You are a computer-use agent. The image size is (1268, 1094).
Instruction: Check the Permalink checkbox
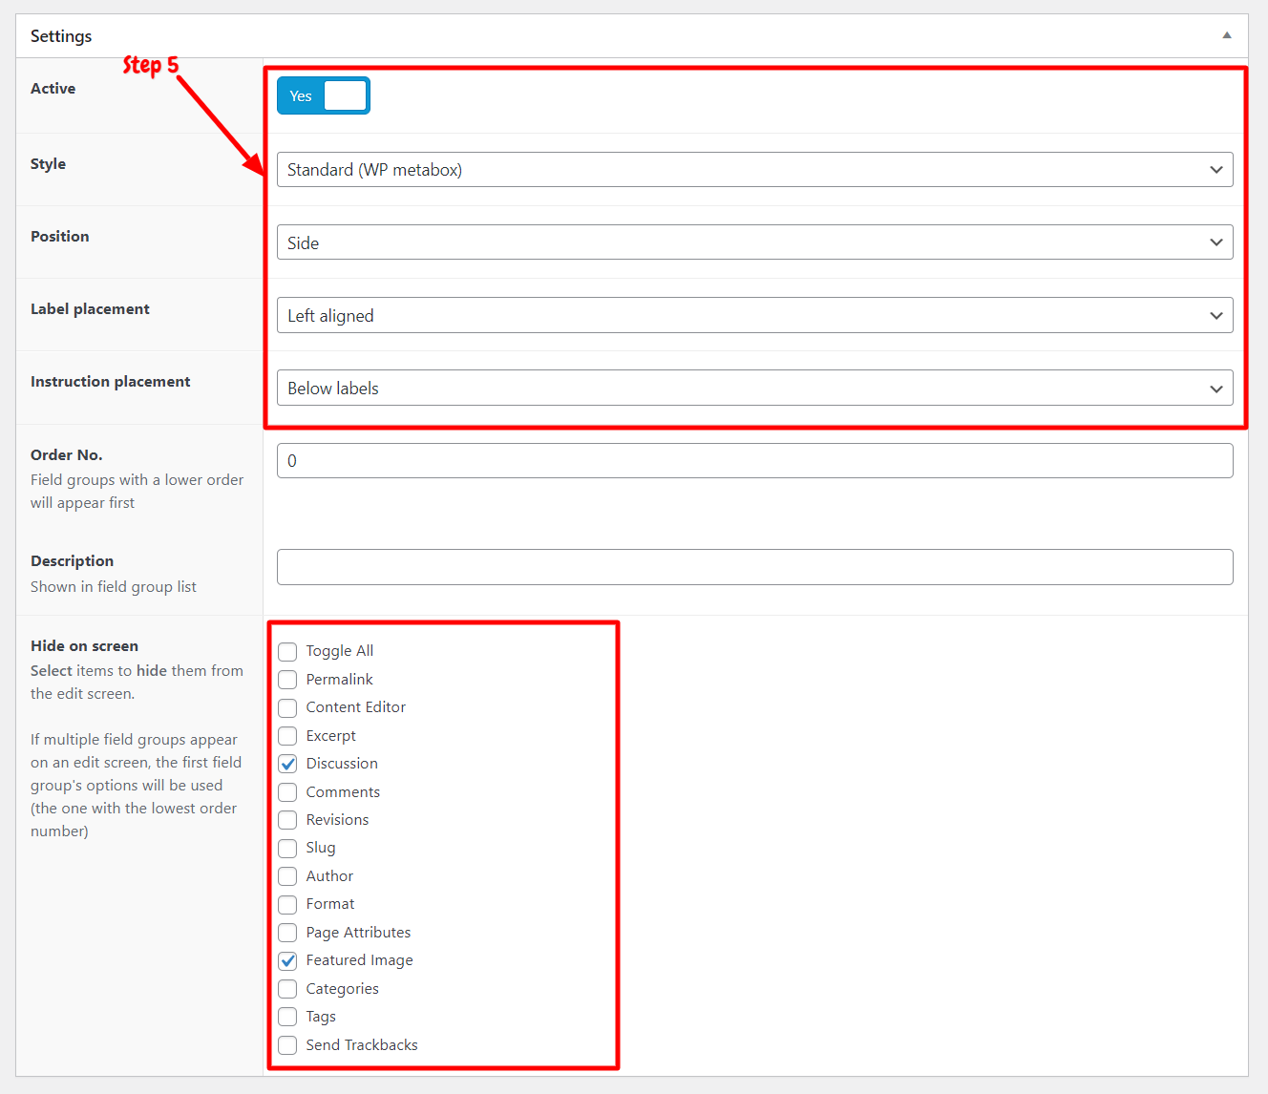coord(287,680)
